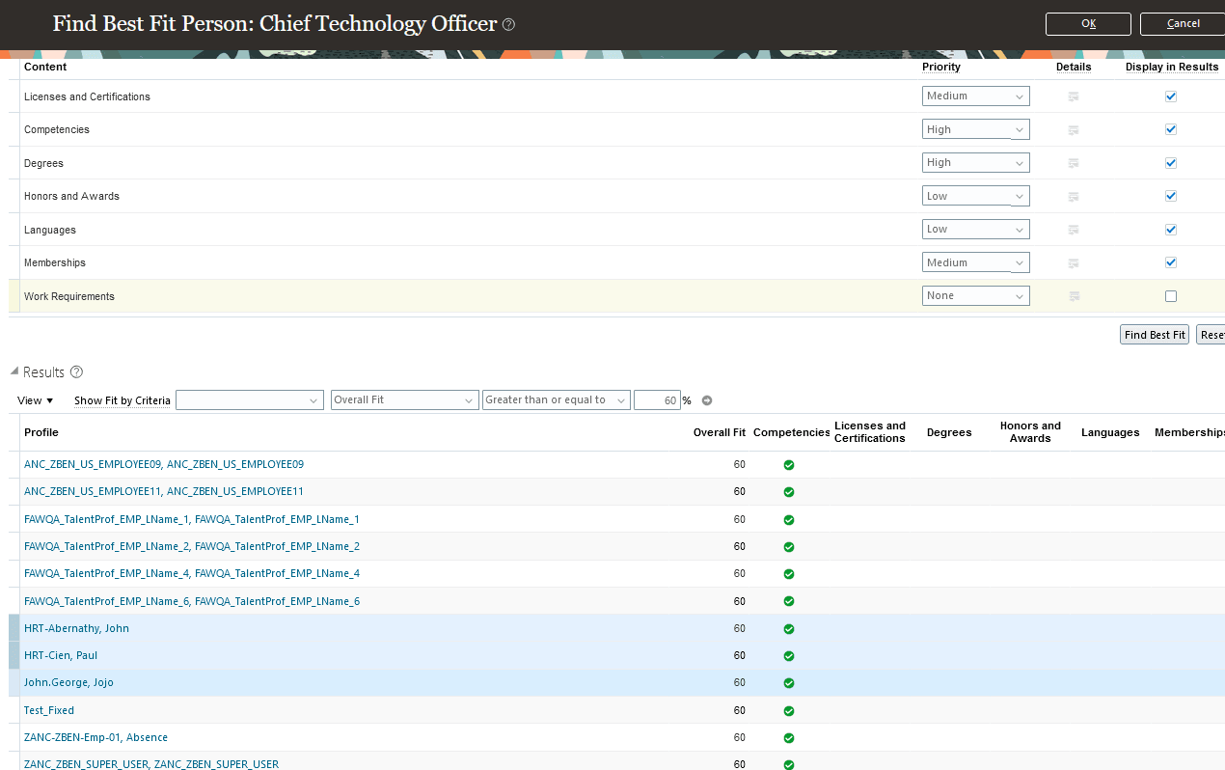
Task: Click the Degrees column header
Action: [x=949, y=433]
